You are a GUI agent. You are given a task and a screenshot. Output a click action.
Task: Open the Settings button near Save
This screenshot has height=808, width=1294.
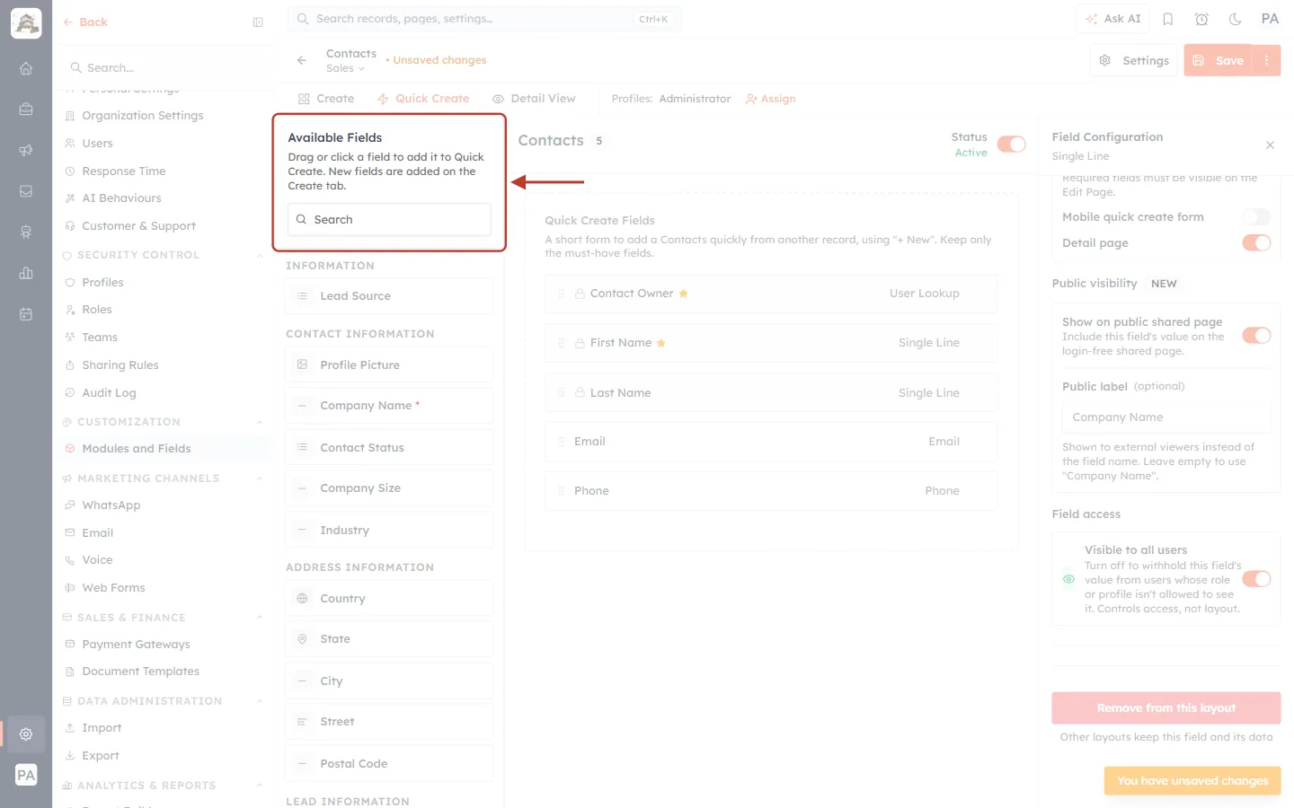pyautogui.click(x=1134, y=60)
